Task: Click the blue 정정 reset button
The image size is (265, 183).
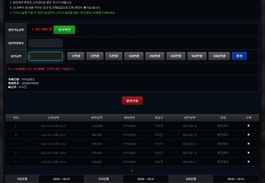Action: [239, 56]
